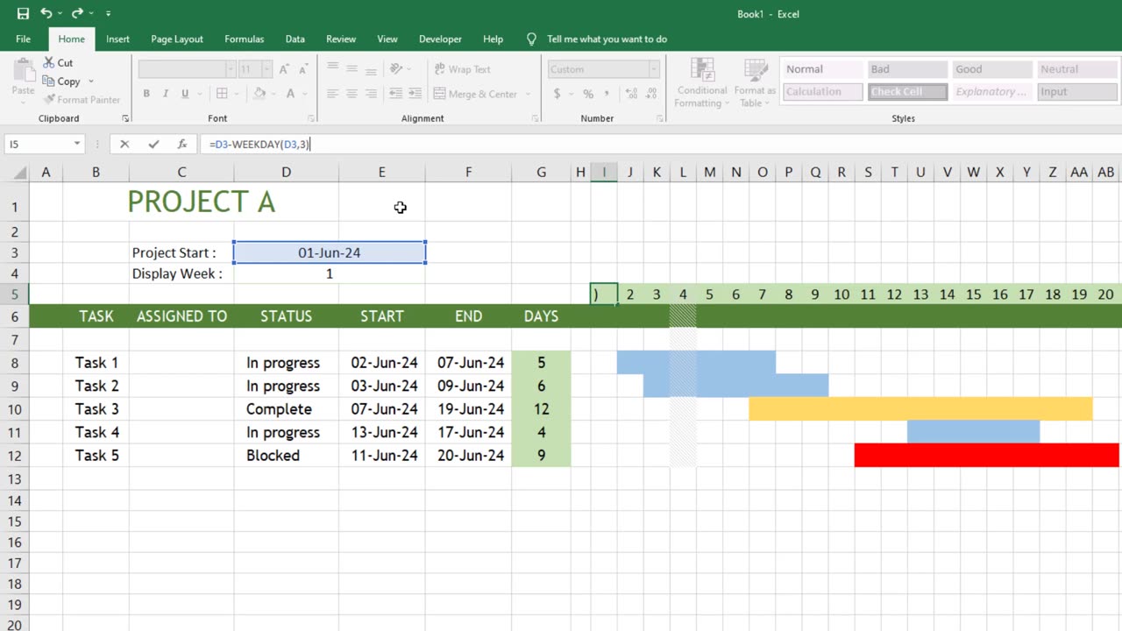
Task: Click Tell me what you want to do
Action: tap(607, 39)
